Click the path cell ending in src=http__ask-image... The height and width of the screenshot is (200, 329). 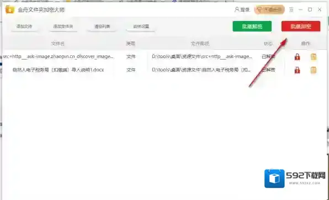tap(202, 56)
